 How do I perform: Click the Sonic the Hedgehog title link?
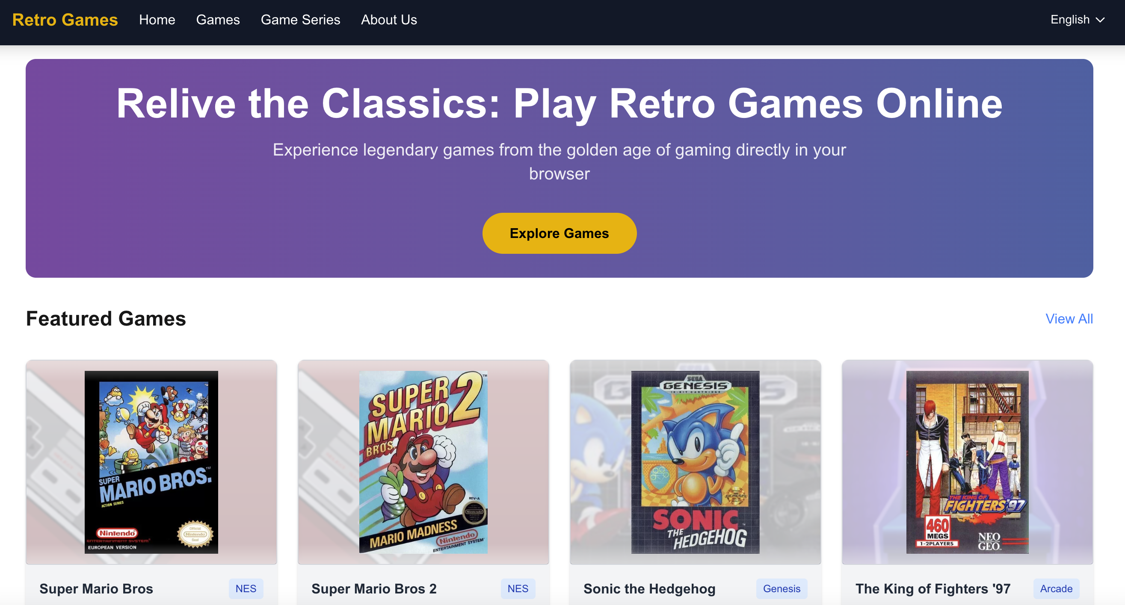pos(649,588)
